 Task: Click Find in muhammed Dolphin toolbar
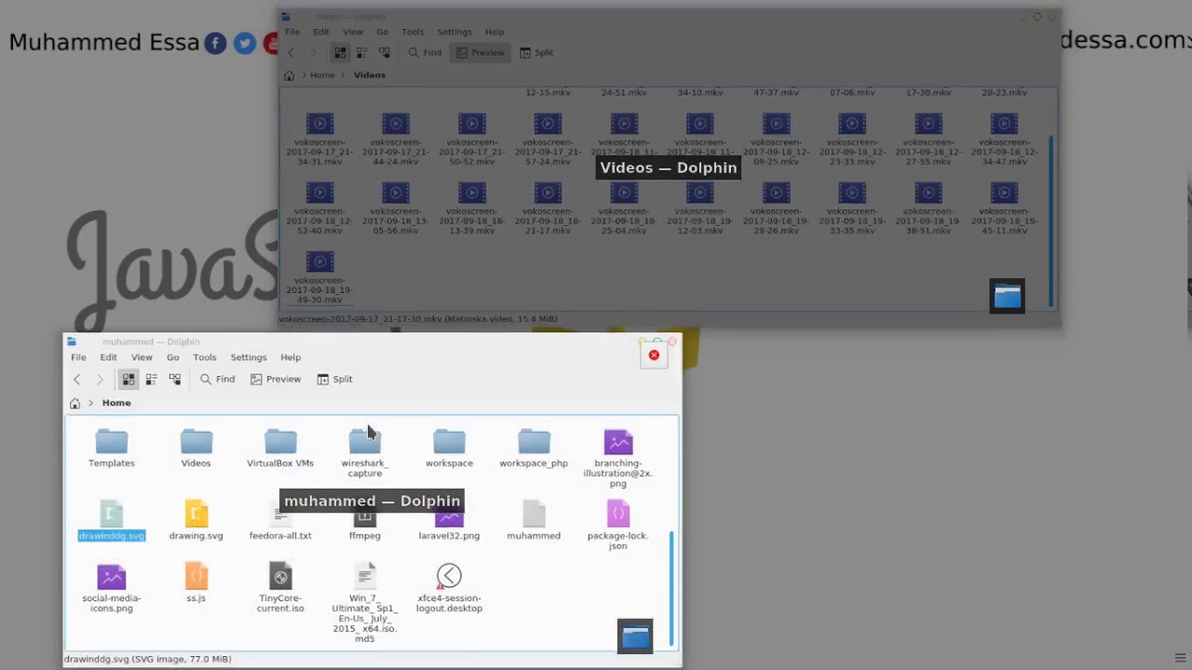217,379
